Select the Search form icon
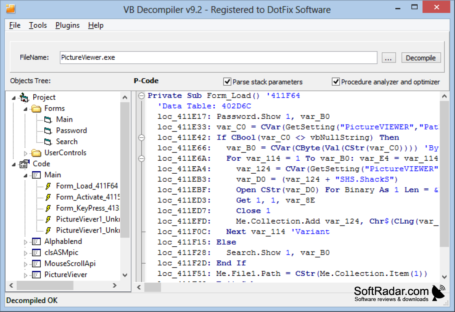The height and width of the screenshot is (312, 455). click(x=48, y=142)
